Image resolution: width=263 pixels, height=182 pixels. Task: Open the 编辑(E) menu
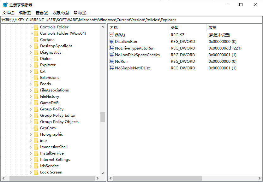point(25,13)
